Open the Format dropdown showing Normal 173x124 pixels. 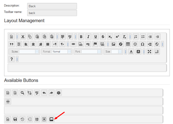click(61, 52)
